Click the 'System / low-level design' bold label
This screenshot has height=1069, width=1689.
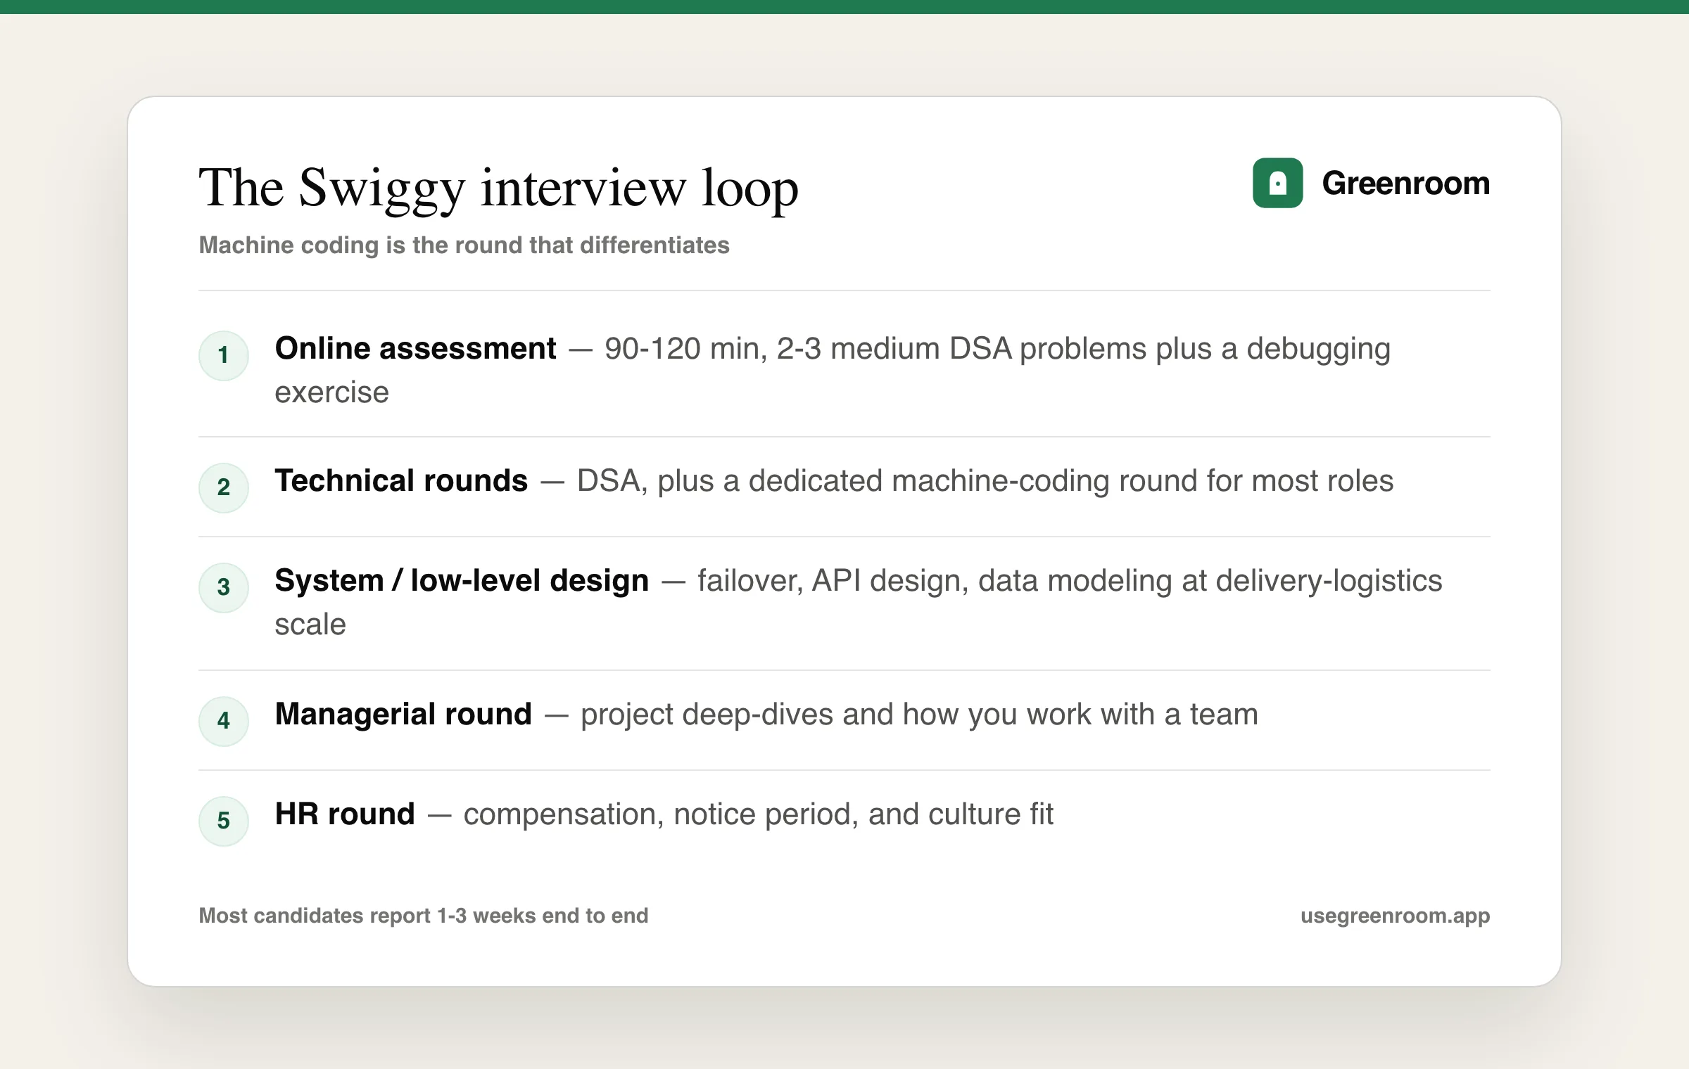click(462, 581)
